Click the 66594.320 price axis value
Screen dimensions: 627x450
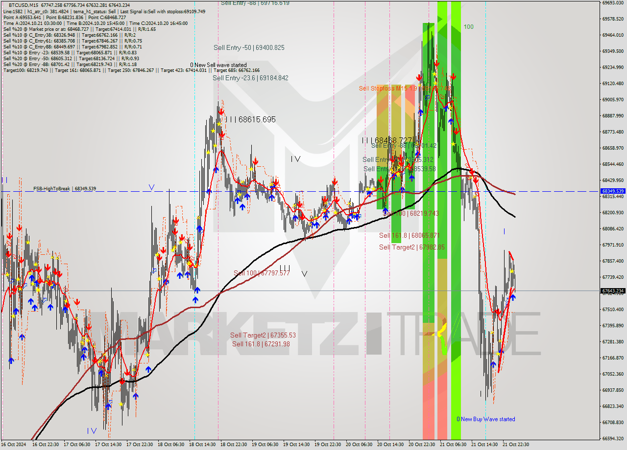pyautogui.click(x=613, y=439)
